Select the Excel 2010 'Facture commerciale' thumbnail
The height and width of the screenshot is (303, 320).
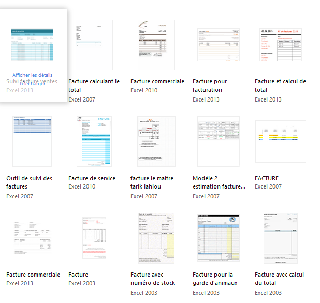point(156,45)
